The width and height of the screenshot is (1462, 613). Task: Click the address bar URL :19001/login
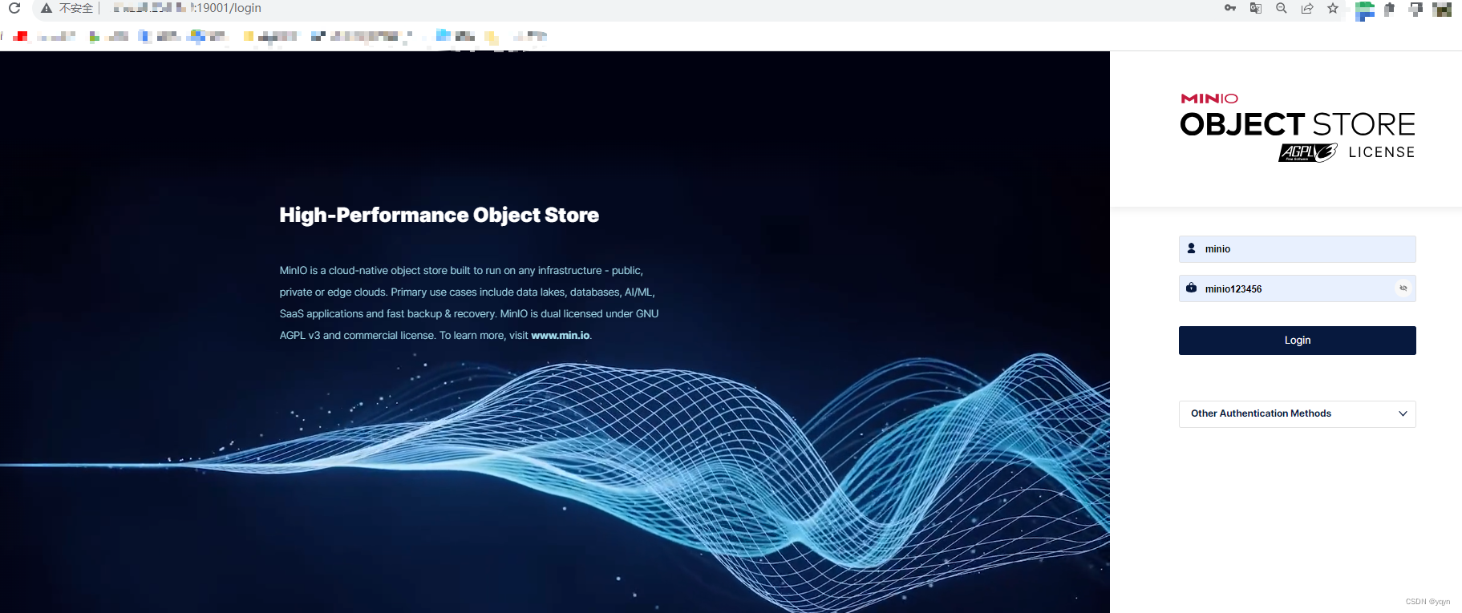pos(226,8)
